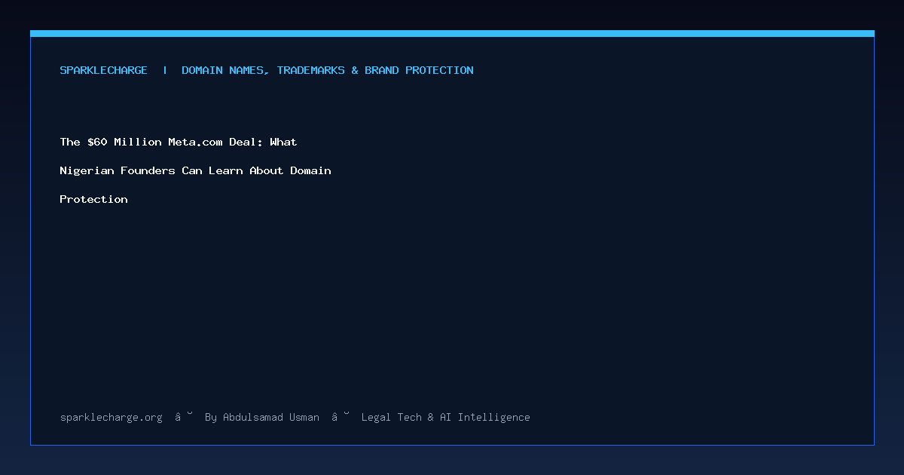This screenshot has height=475, width=904.
Task: Click the sparklecharge.org address in the footer
Action: click(111, 417)
